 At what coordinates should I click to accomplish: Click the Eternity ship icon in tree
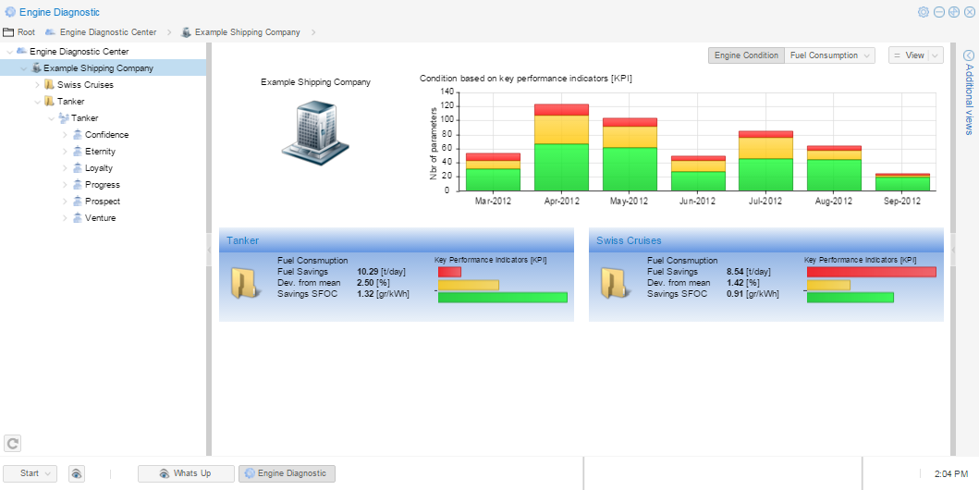[78, 151]
